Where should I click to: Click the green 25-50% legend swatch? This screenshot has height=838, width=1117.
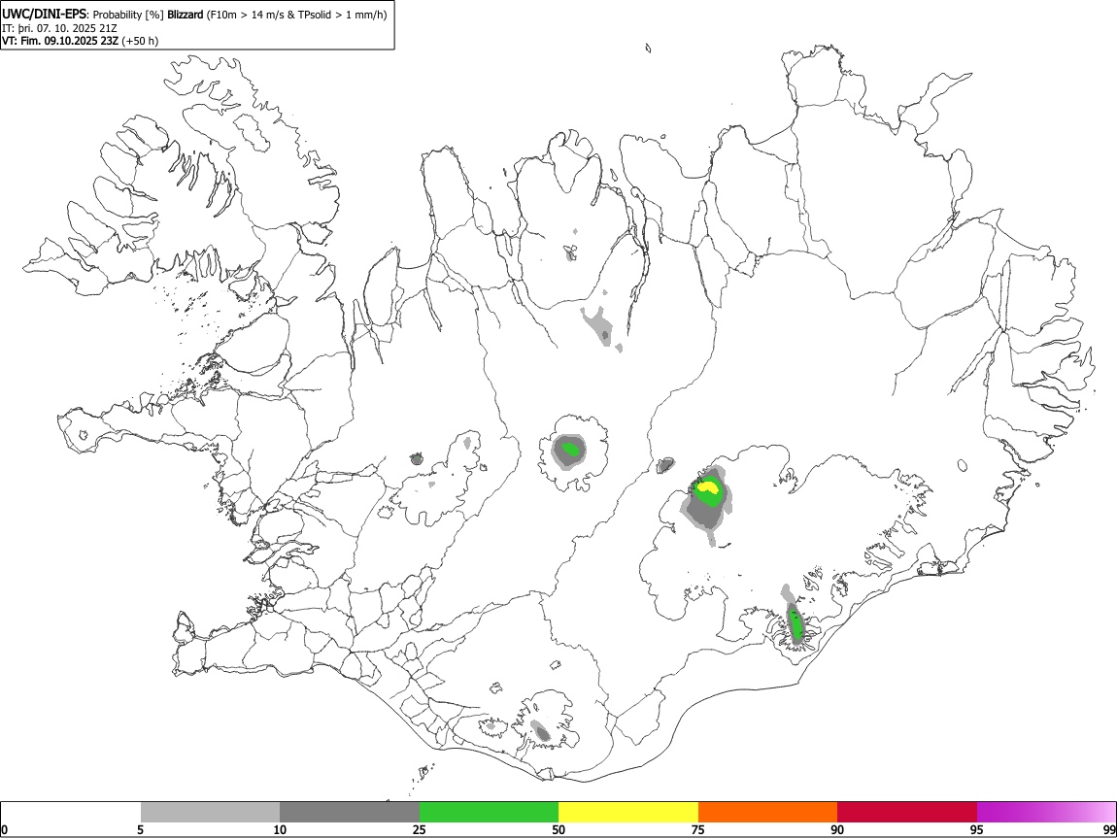tap(489, 812)
